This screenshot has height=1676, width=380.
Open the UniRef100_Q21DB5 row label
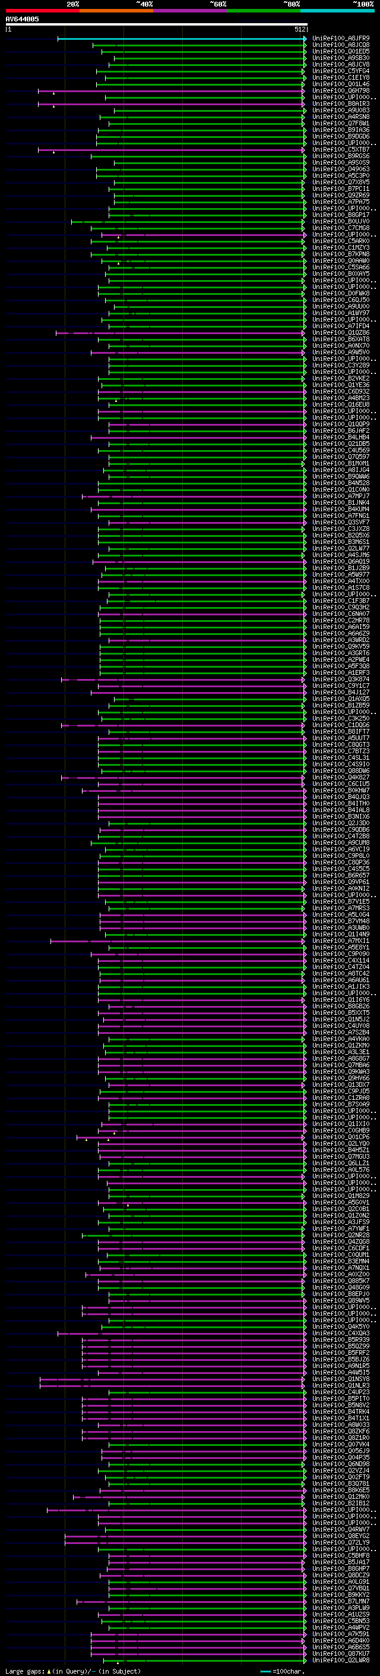pos(341,444)
